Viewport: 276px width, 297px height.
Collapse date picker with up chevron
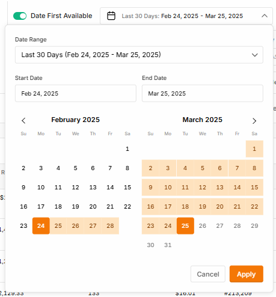265,16
